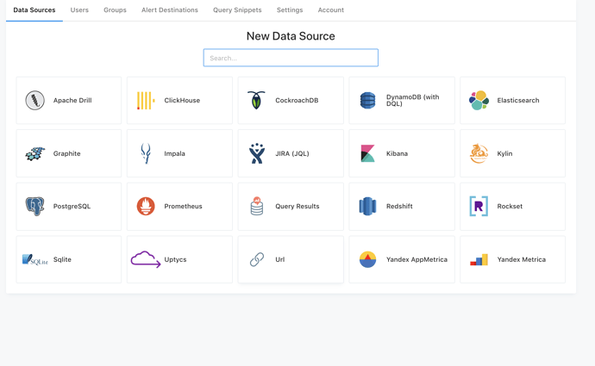The height and width of the screenshot is (366, 595).
Task: Pick the Kylin label text
Action: tap(504, 153)
